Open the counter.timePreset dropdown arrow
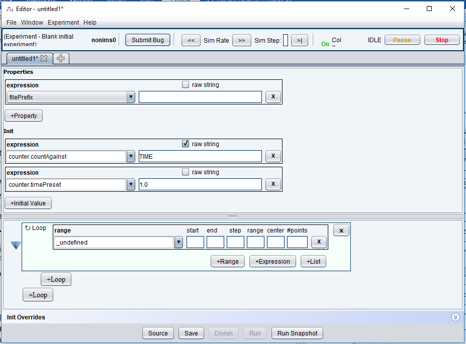Screen dimensions: 466x344 [131, 185]
